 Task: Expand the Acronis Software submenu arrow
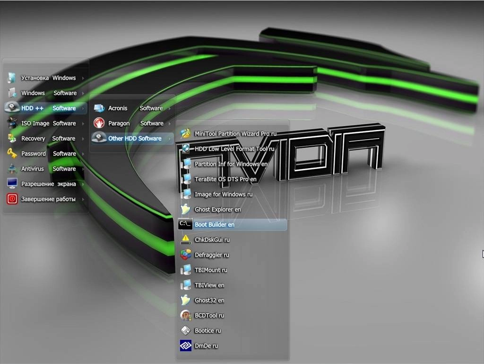[170, 108]
